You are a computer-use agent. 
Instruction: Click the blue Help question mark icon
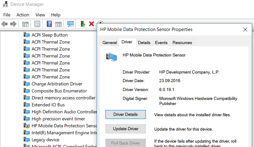pyautogui.click(x=49, y=24)
